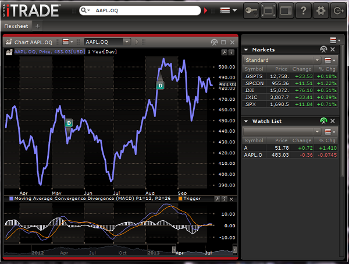The width and height of the screenshot is (349, 264).
Task: Click the right handle of the timeline range slider
Action: (234, 249)
